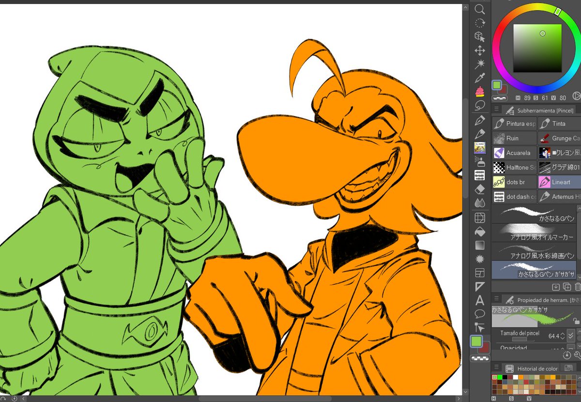Select the Balloon tool

pyautogui.click(x=480, y=314)
